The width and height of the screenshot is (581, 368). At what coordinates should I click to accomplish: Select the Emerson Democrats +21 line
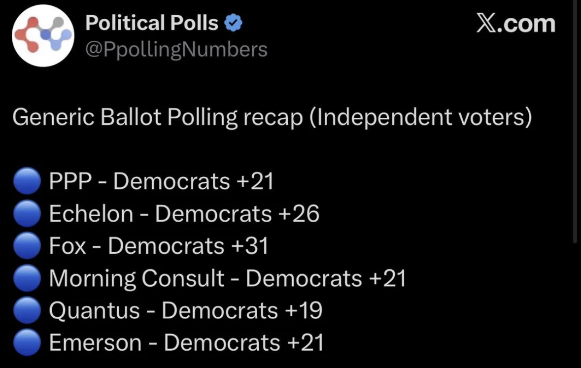tap(186, 343)
